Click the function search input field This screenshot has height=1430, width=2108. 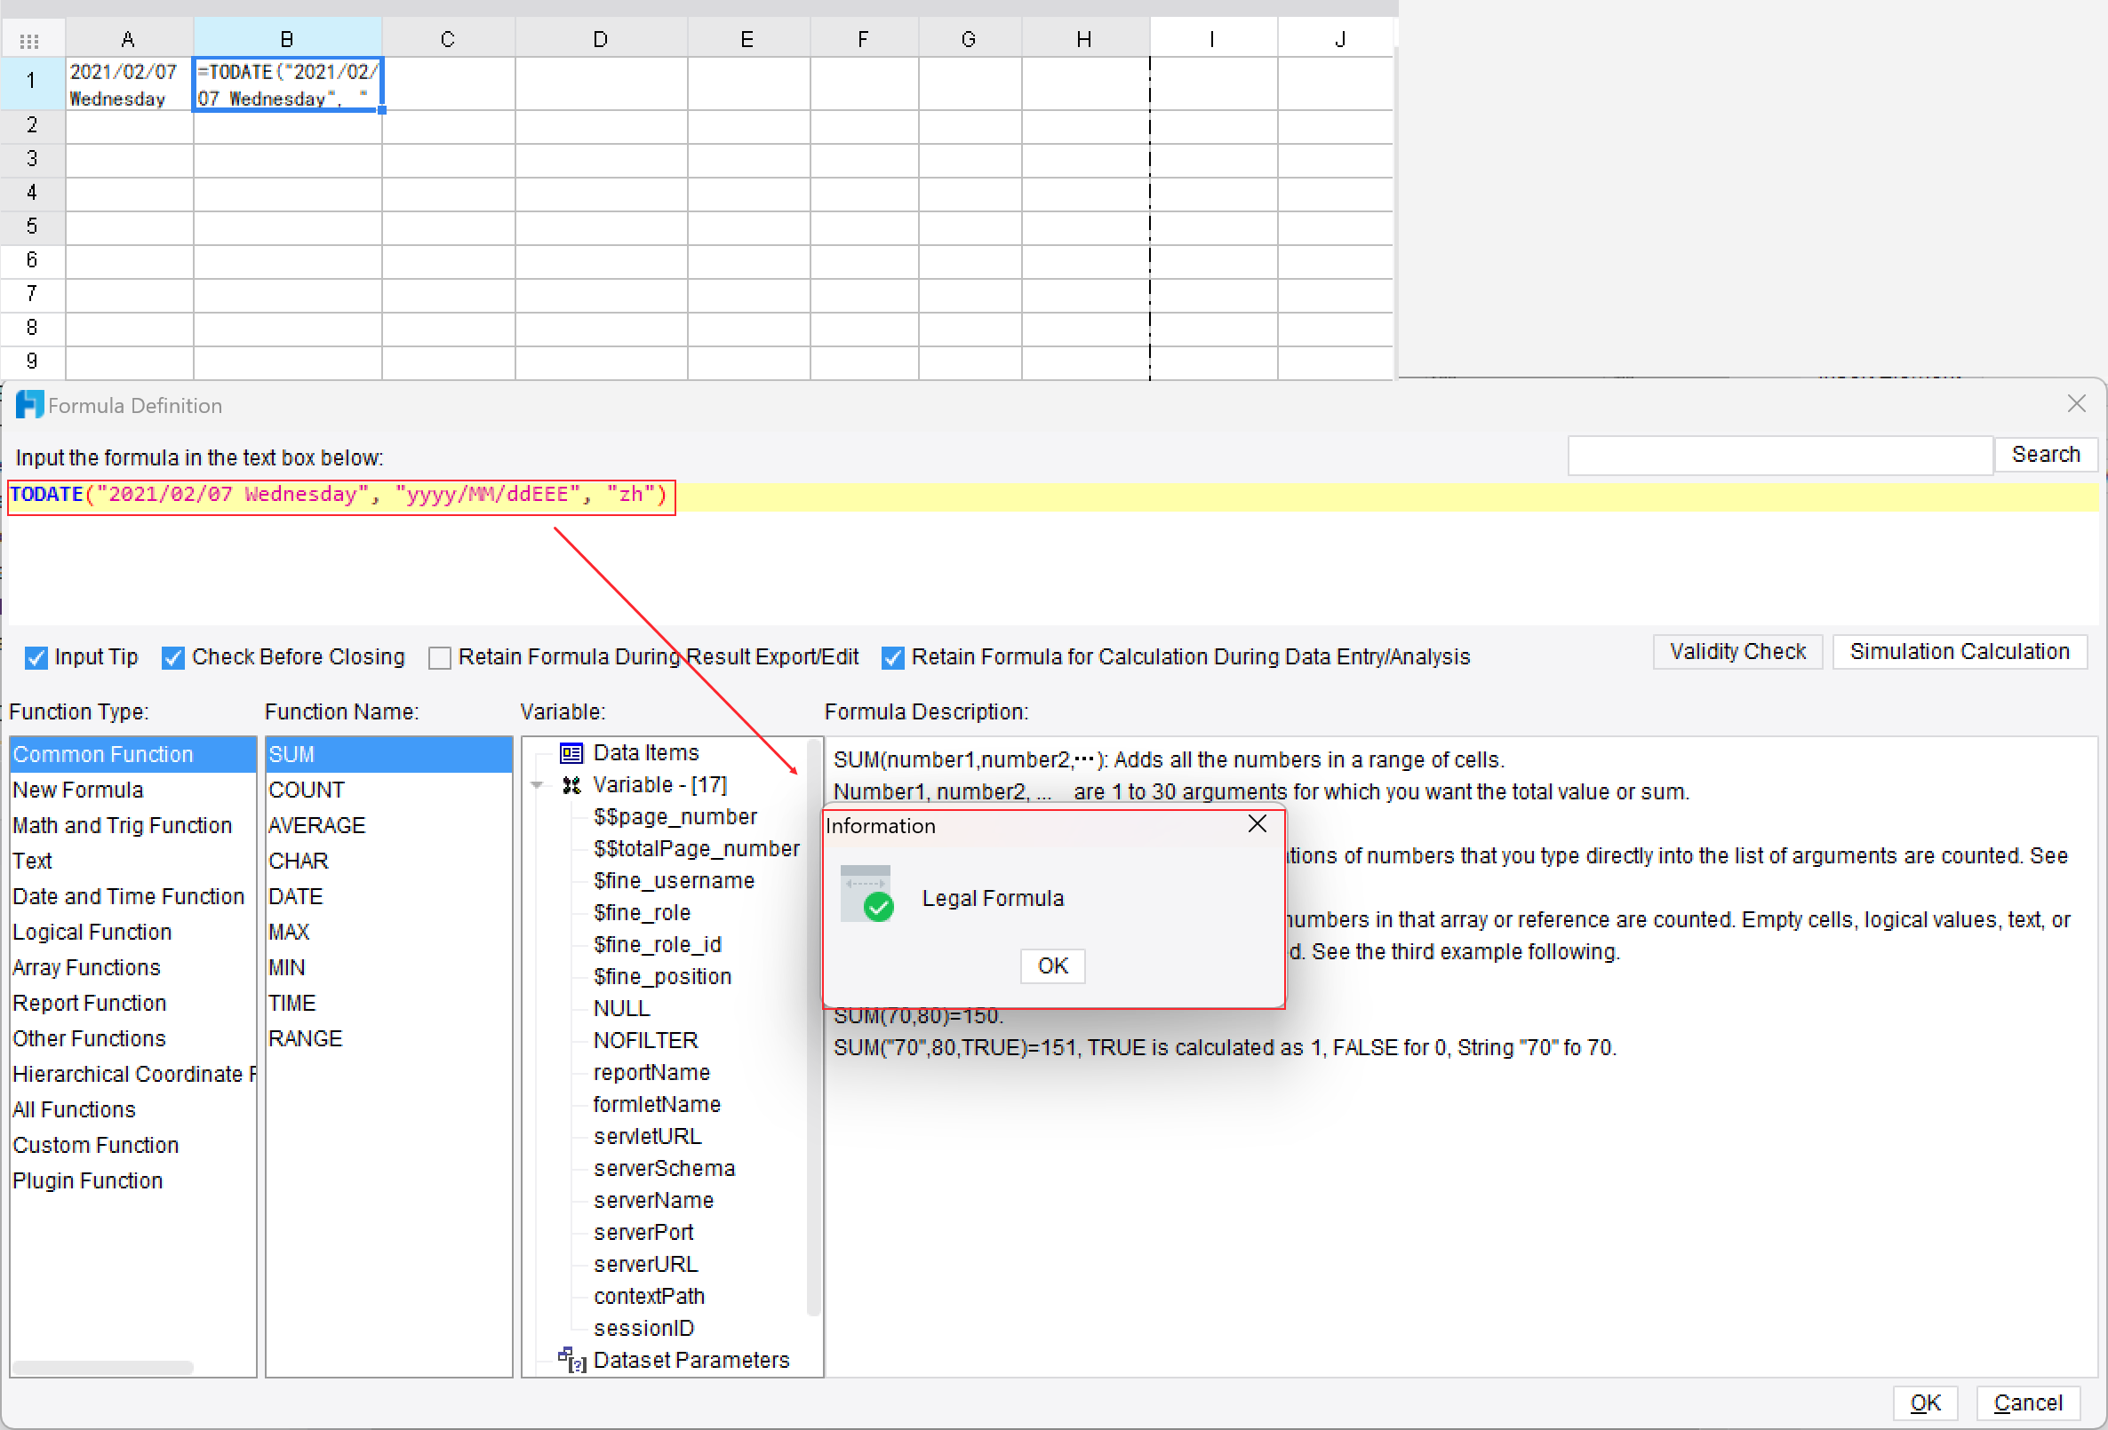click(x=1780, y=456)
